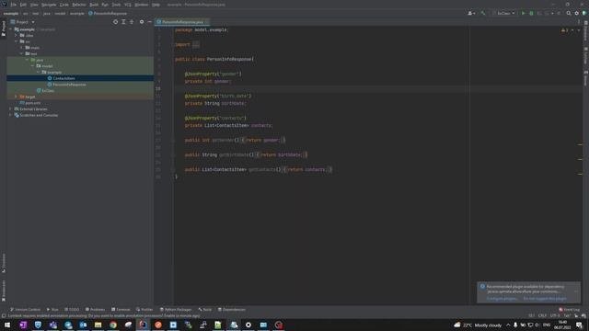Open Version Control tool window

click(x=25, y=310)
